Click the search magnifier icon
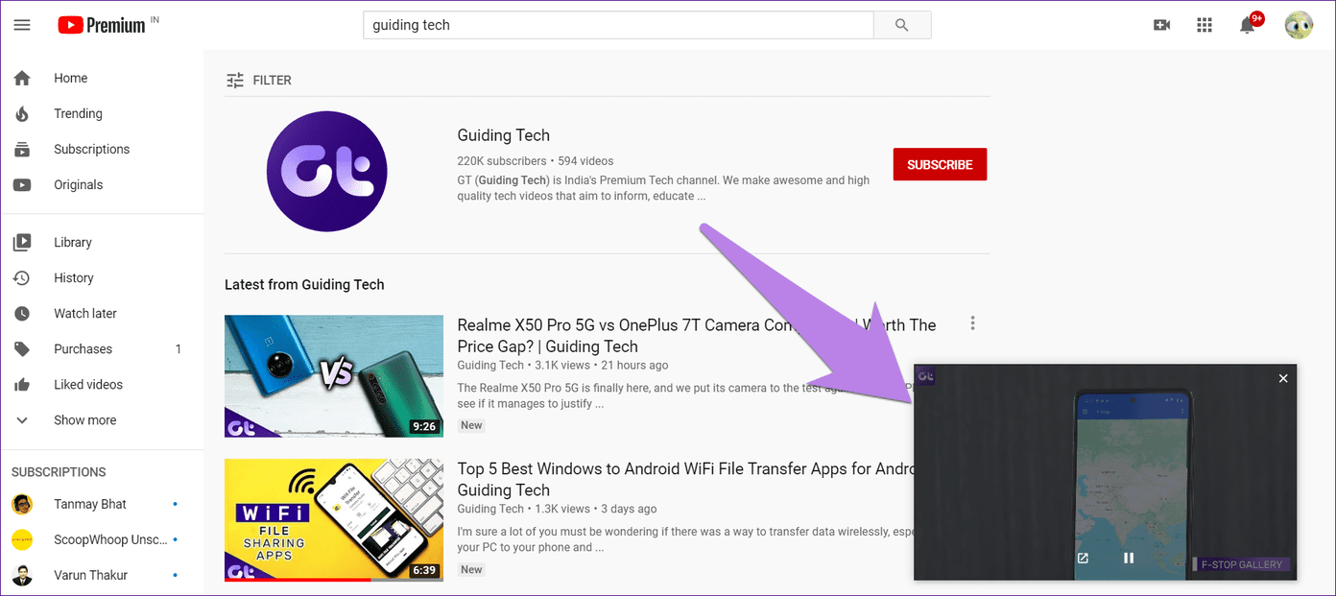The width and height of the screenshot is (1336, 596). 901,24
